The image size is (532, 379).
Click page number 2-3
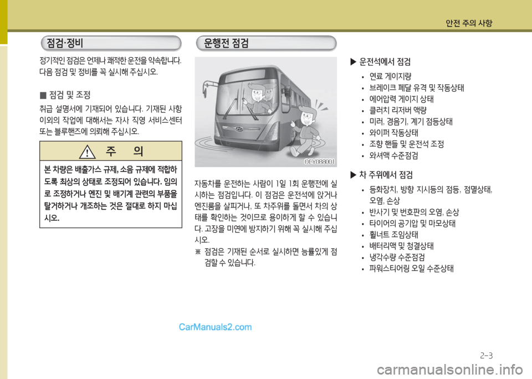486,356
